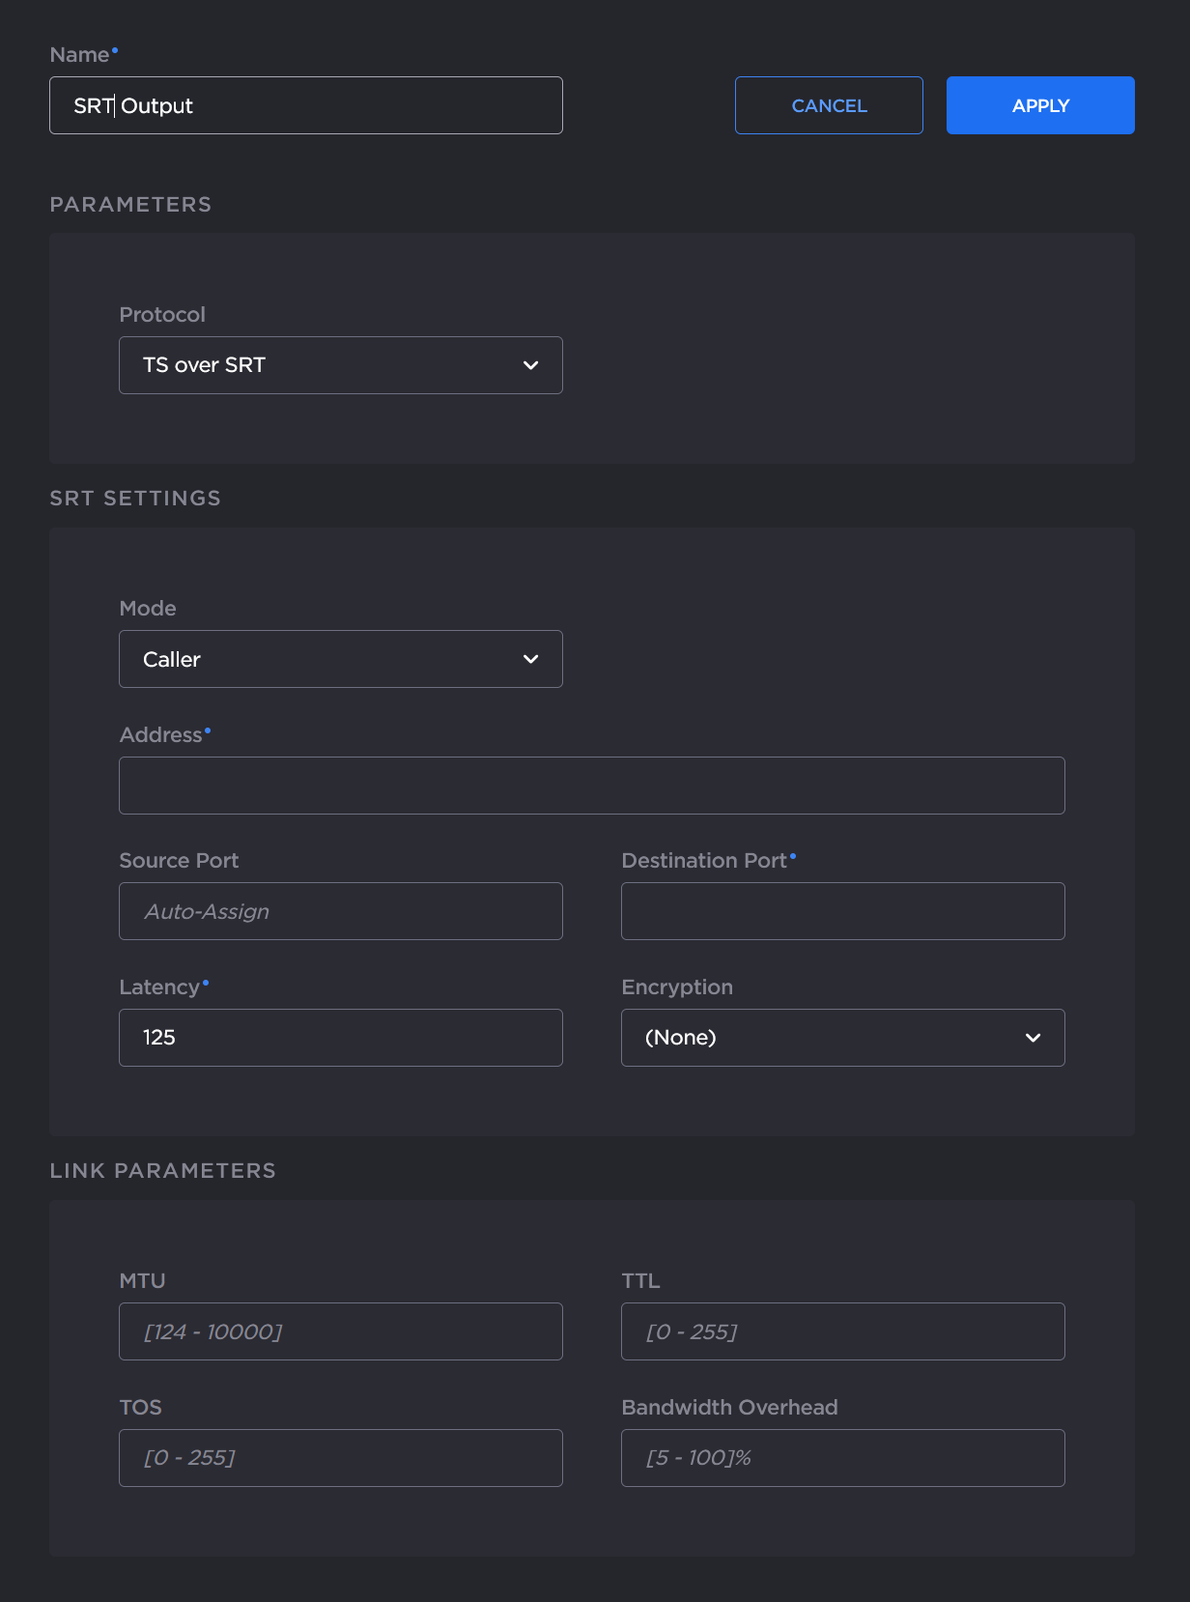The width and height of the screenshot is (1190, 1602).
Task: Click the Destination Port label text
Action: (704, 861)
